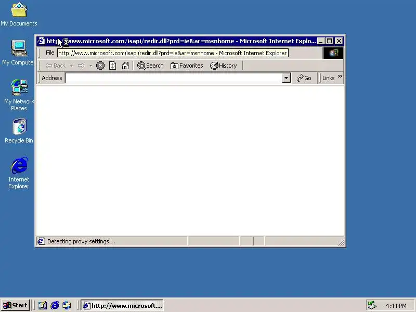
Task: Select the Recycle Bin desktop icon
Action: point(19,132)
